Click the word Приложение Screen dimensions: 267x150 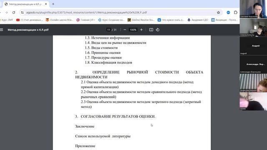coord(85,146)
